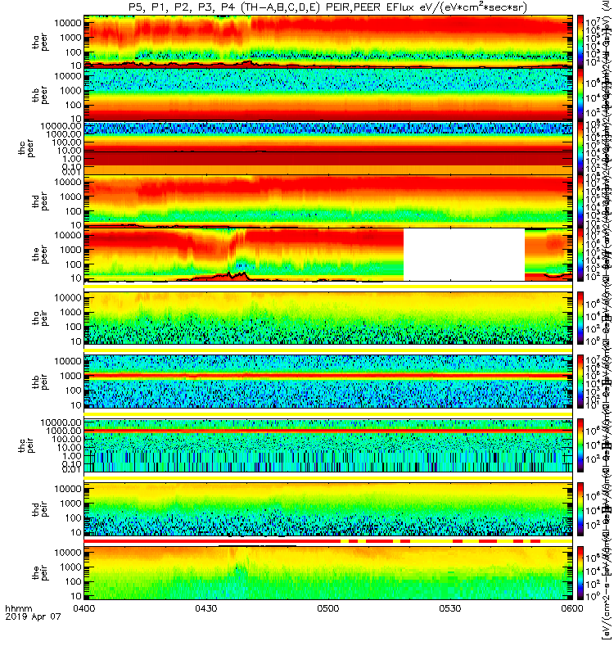Click the thd peir ion spectrogram
The height and width of the screenshot is (655, 614).
[328, 508]
